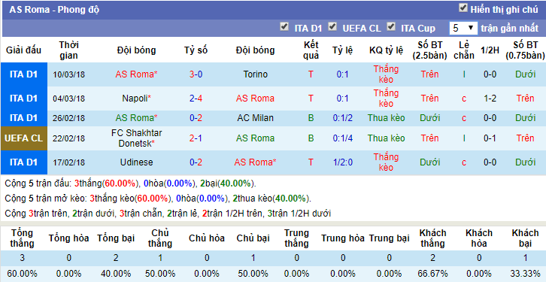Image resolution: width=546 pixels, height=282 pixels.
Task: Open the AC Milan team link
Action: (x=255, y=118)
